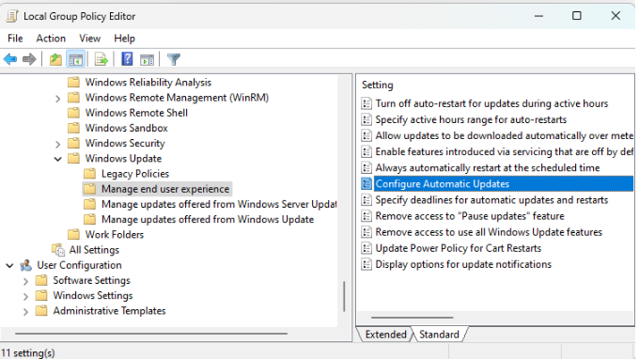Open the View menu
639x359 pixels.
[89, 39]
